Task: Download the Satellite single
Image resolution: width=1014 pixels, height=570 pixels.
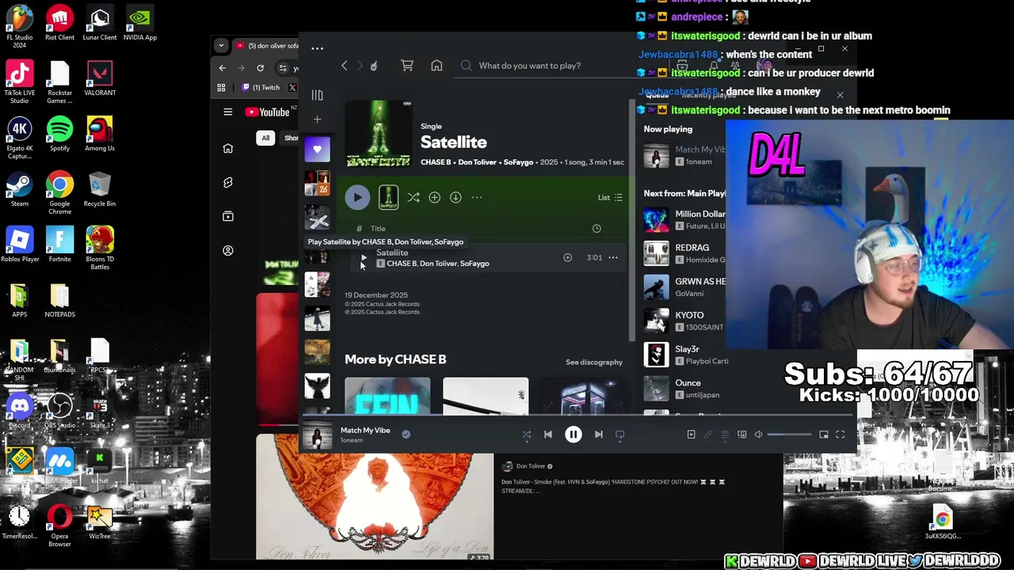Action: (456, 198)
